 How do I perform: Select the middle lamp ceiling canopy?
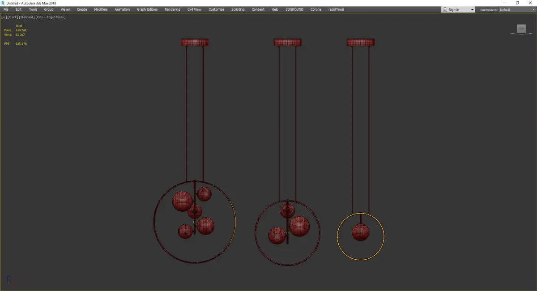(x=287, y=43)
